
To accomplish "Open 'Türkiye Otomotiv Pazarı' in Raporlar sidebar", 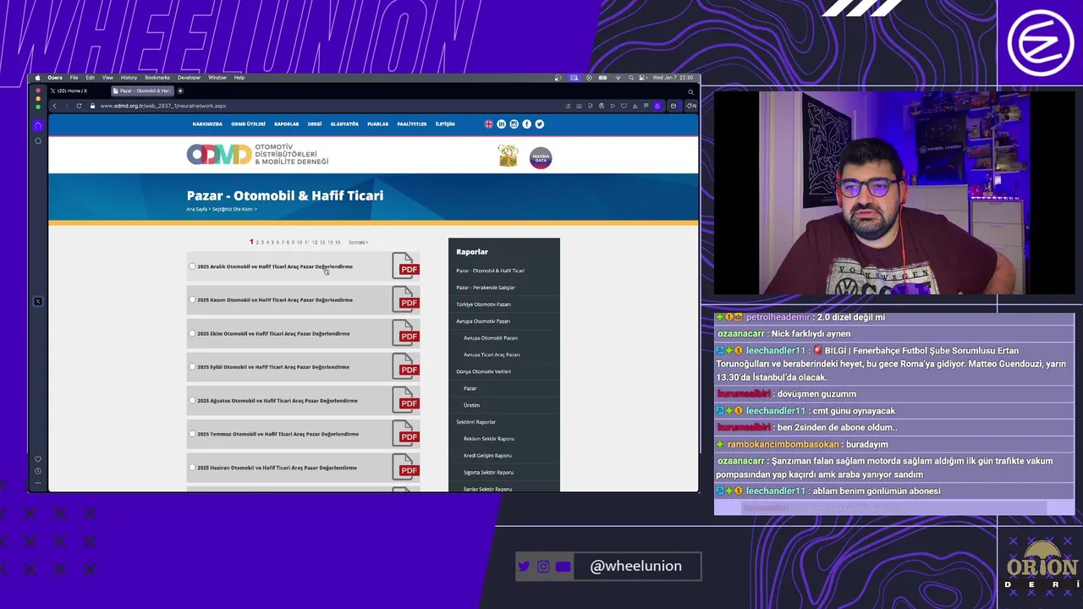I will pos(483,304).
